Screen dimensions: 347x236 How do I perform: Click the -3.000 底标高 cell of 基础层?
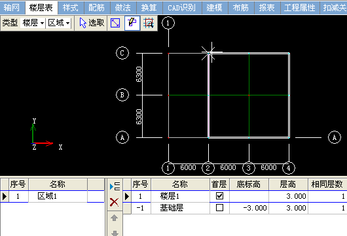(249, 208)
